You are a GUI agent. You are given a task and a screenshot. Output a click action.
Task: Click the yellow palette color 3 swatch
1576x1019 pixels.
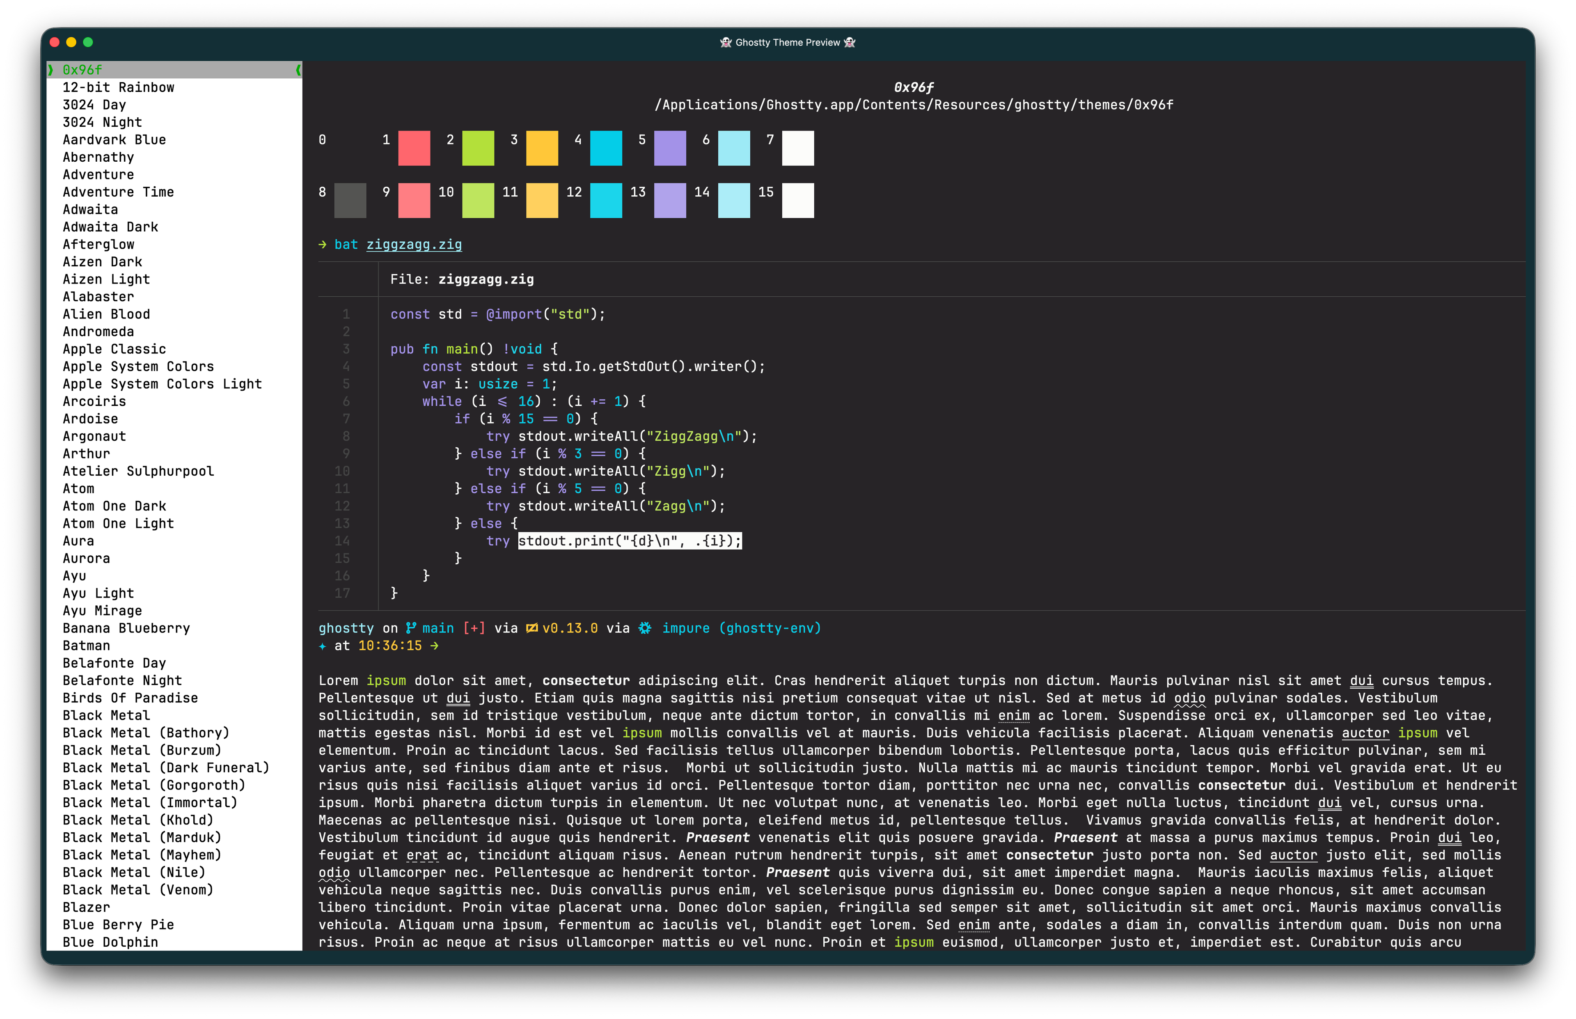[x=542, y=148]
